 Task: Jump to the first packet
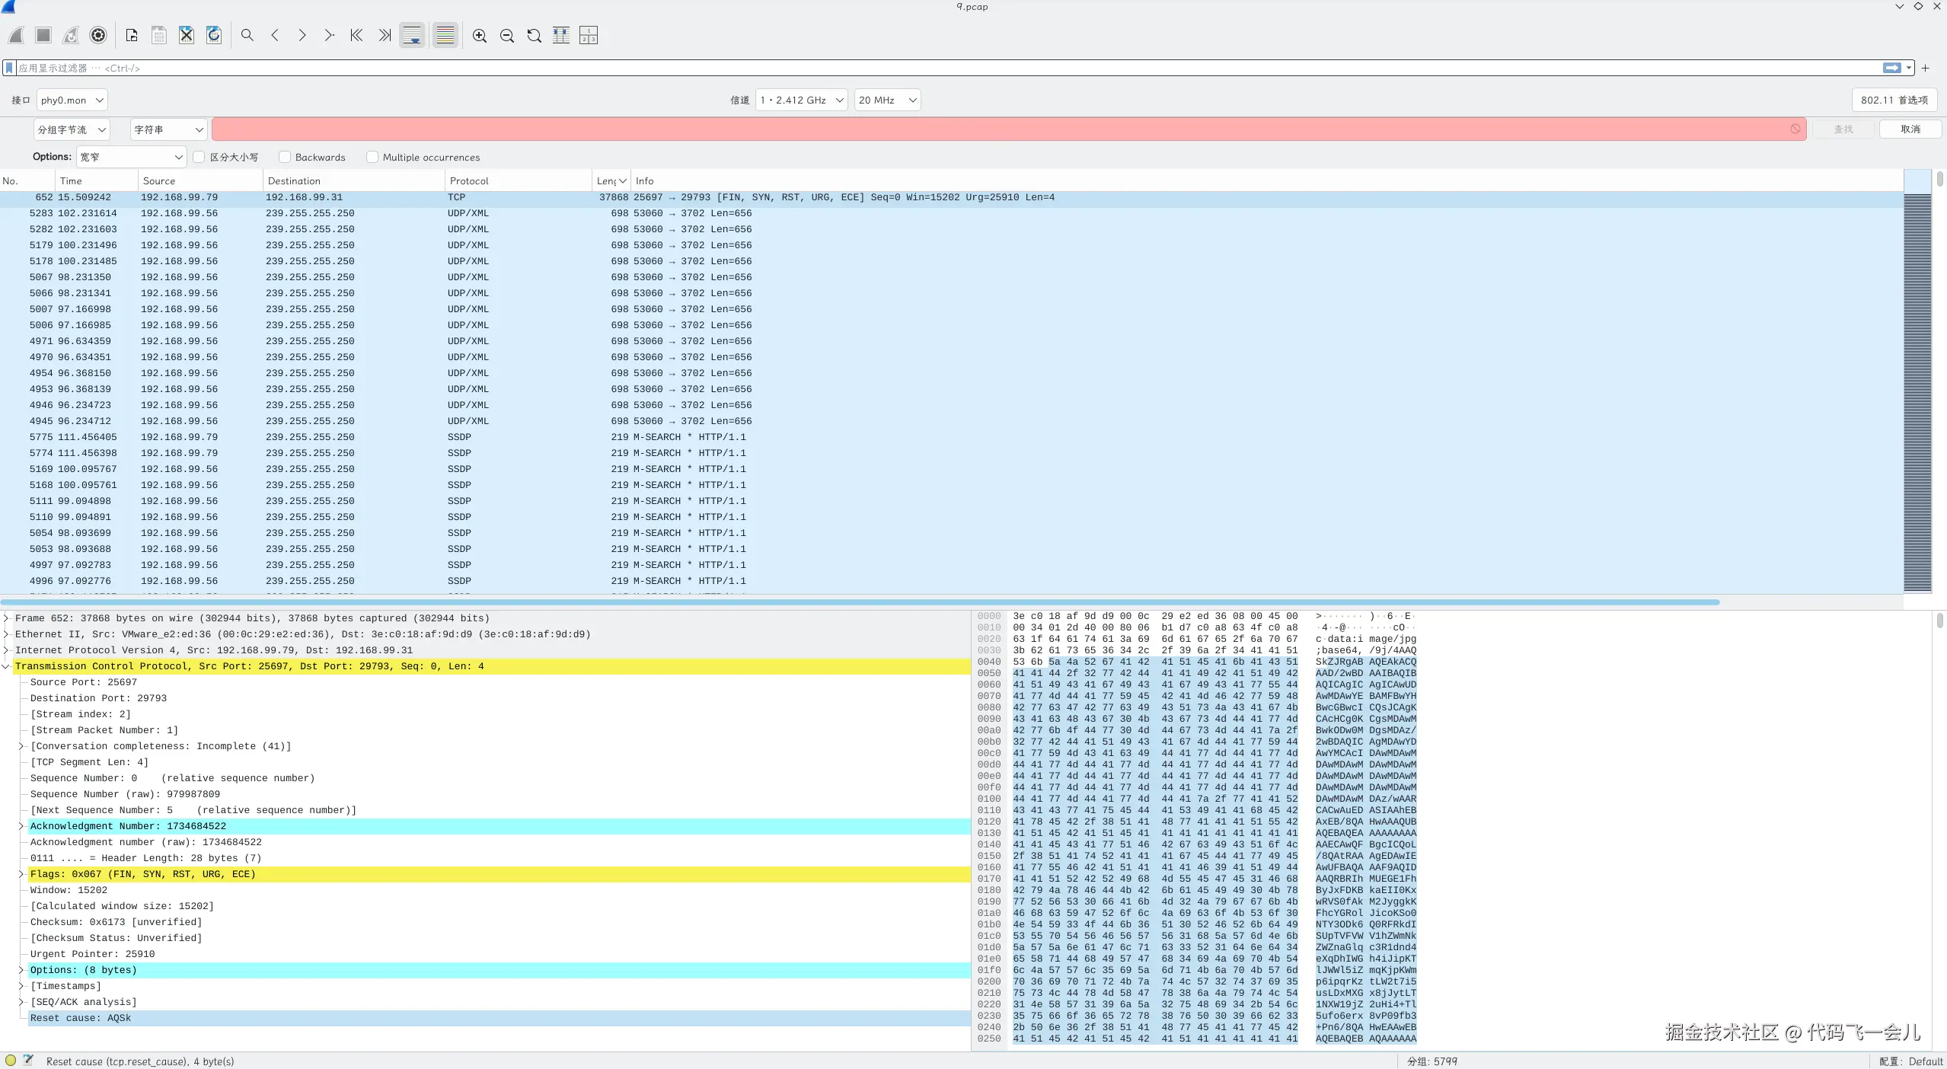pos(356,35)
